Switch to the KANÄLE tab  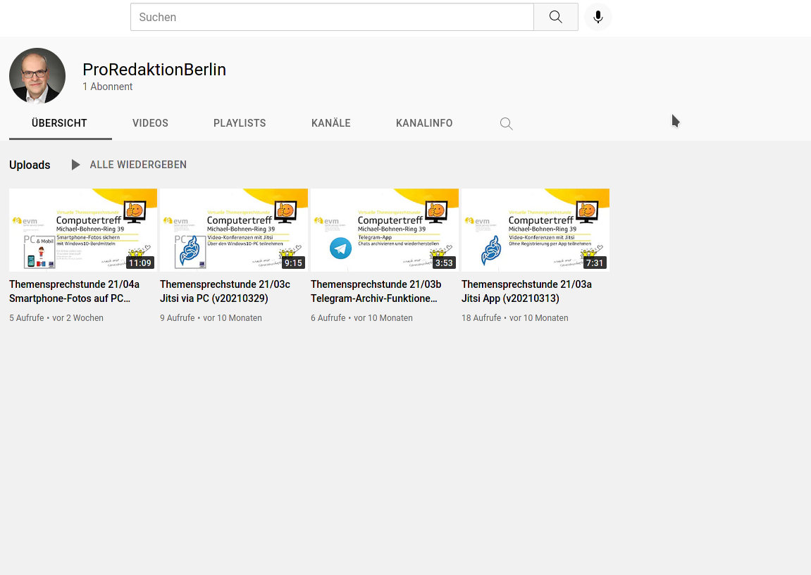330,123
